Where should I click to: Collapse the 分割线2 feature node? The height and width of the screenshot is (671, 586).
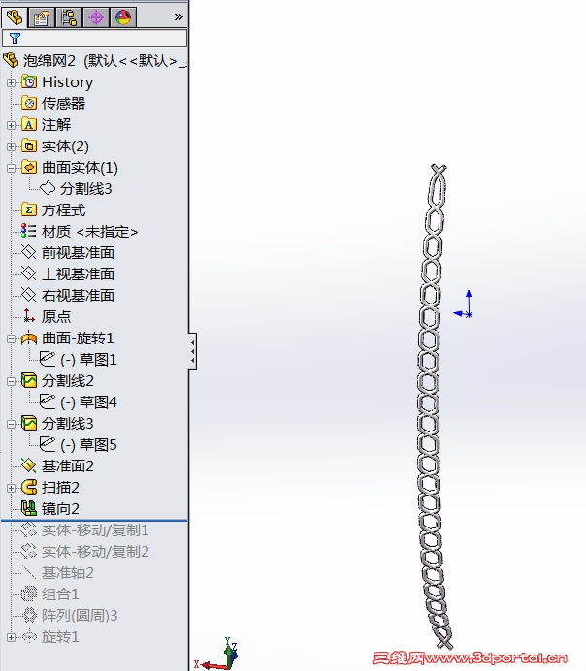[11, 382]
